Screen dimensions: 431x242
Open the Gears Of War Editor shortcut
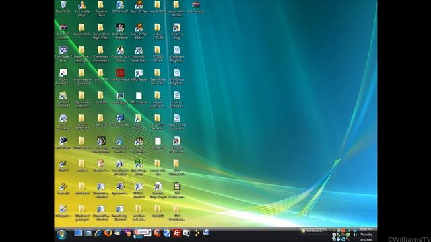click(139, 32)
